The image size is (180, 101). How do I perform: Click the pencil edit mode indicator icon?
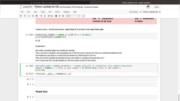pyautogui.click(x=140, y=12)
